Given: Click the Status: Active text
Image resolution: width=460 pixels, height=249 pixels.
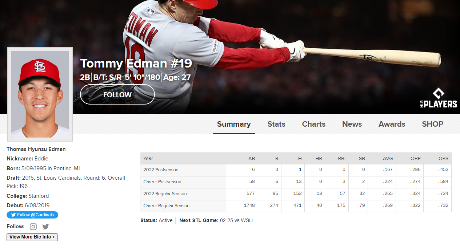Looking at the screenshot, I should pyautogui.click(x=156, y=220).
